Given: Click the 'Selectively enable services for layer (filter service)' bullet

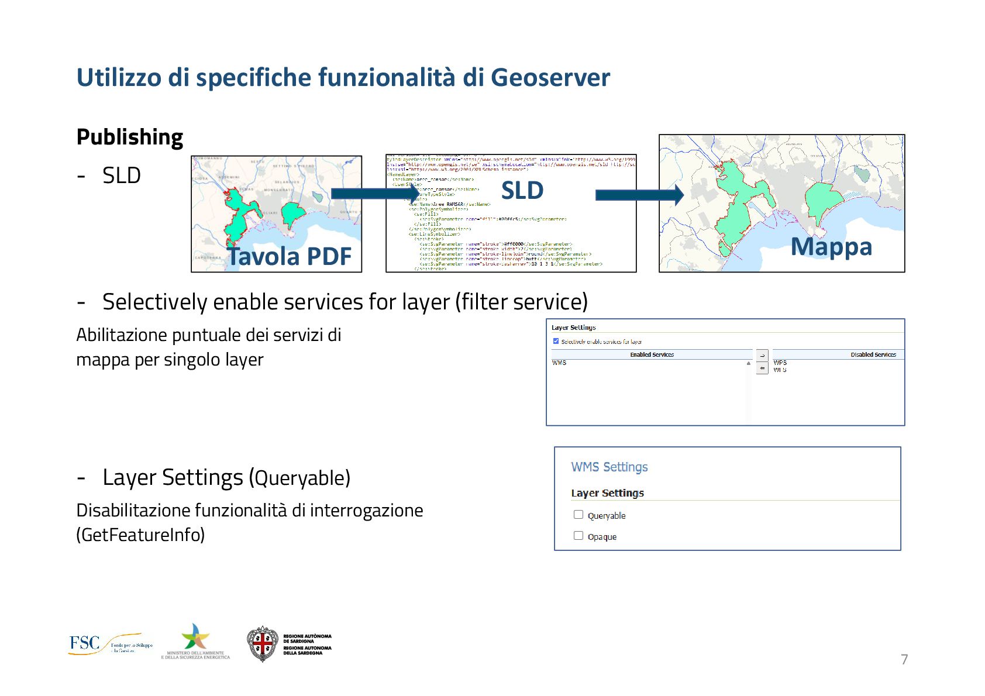Looking at the screenshot, I should point(345,302).
